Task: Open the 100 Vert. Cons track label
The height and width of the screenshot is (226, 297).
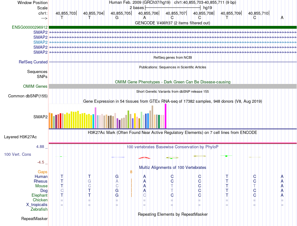Action: click(18, 154)
